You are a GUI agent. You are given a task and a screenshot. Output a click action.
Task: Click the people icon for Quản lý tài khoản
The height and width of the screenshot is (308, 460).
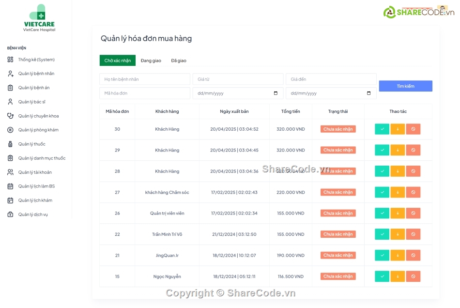pyautogui.click(x=10, y=172)
